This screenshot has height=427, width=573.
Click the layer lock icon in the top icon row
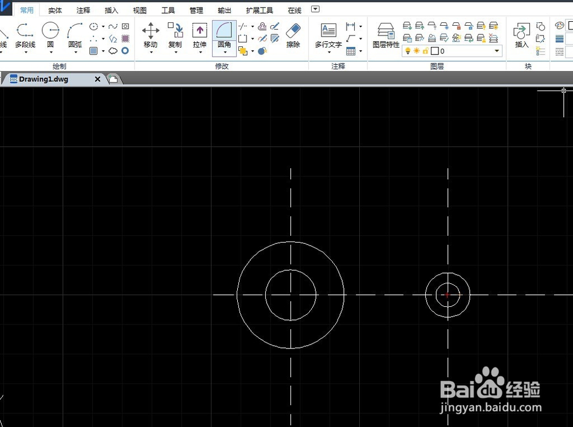(x=457, y=26)
